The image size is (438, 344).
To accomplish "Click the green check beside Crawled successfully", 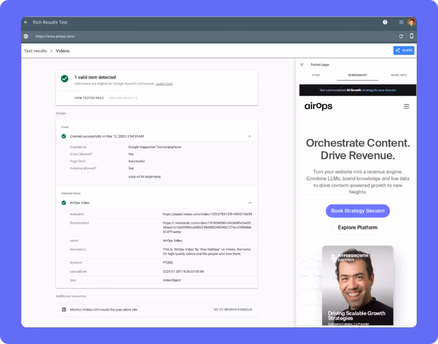I will pos(64,136).
